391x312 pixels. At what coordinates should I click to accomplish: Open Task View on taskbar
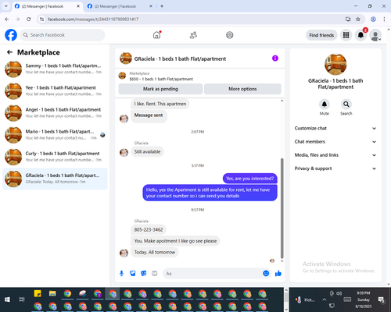22,300
